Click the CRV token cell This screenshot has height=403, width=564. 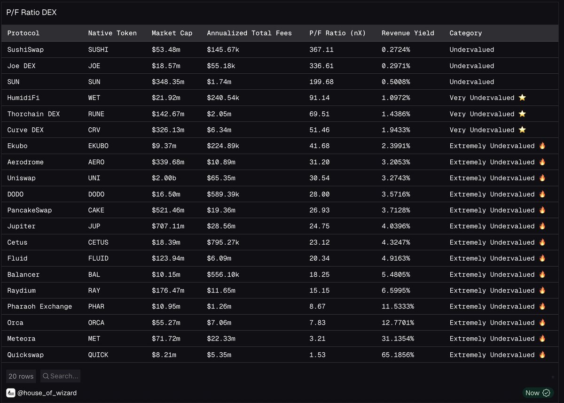pyautogui.click(x=94, y=130)
